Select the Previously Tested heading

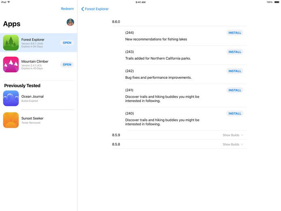click(22, 86)
